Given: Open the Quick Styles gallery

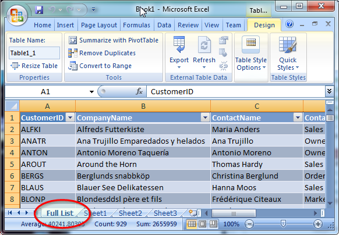Looking at the screenshot, I should click(x=288, y=53).
